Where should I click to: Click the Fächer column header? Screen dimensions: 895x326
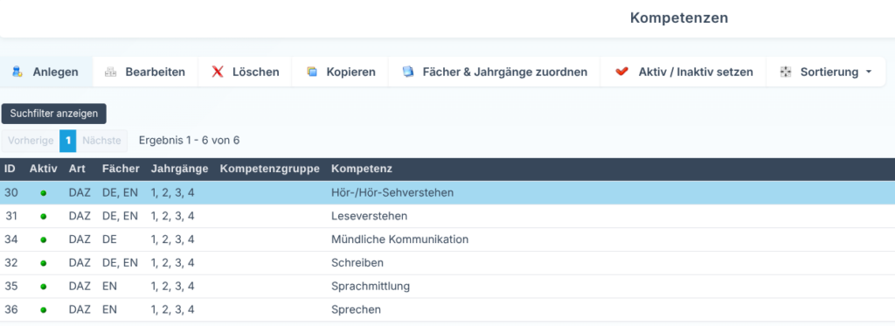[121, 169]
